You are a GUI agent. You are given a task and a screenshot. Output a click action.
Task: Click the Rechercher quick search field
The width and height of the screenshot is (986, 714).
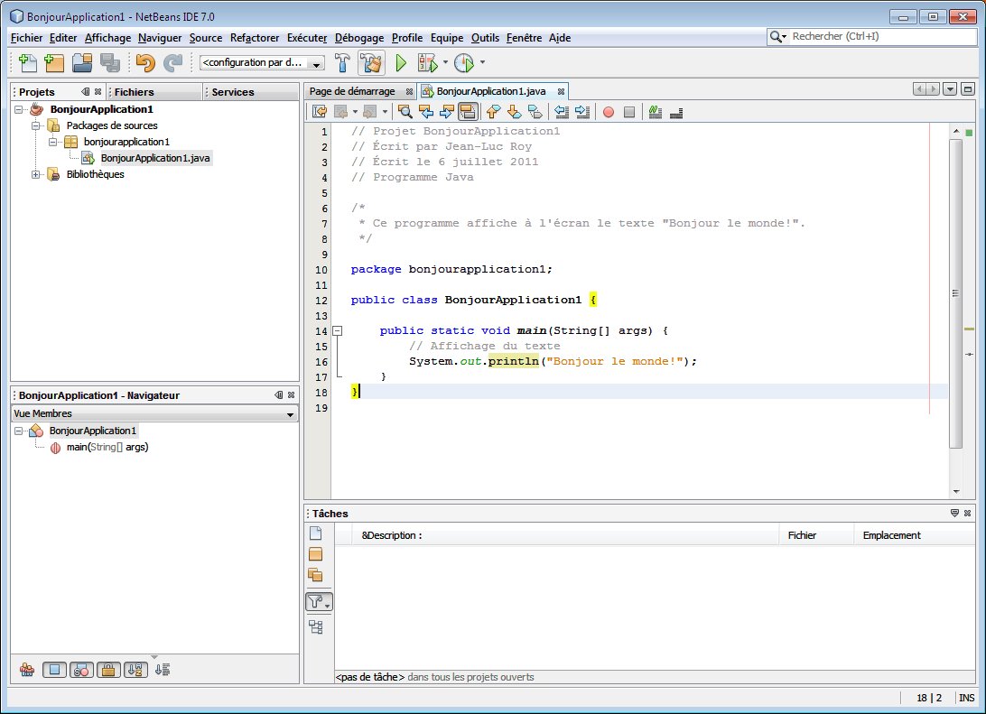coord(871,36)
